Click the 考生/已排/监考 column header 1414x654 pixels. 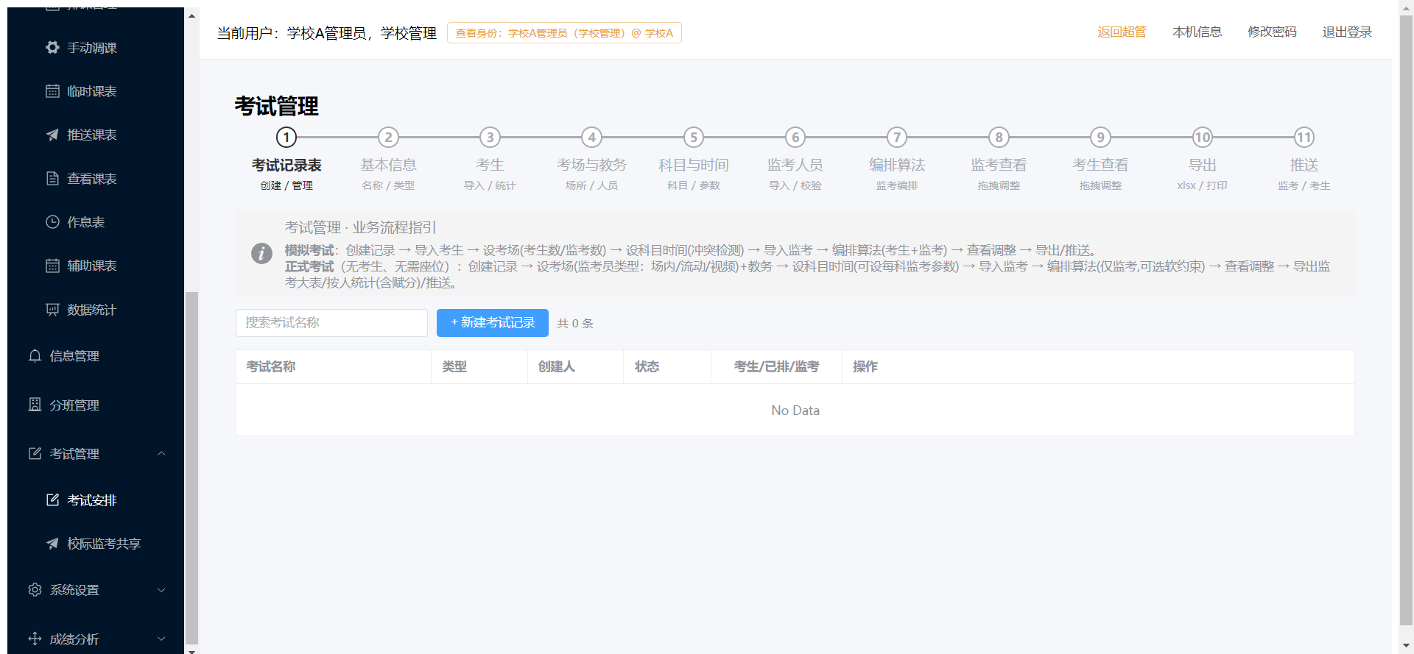(776, 366)
